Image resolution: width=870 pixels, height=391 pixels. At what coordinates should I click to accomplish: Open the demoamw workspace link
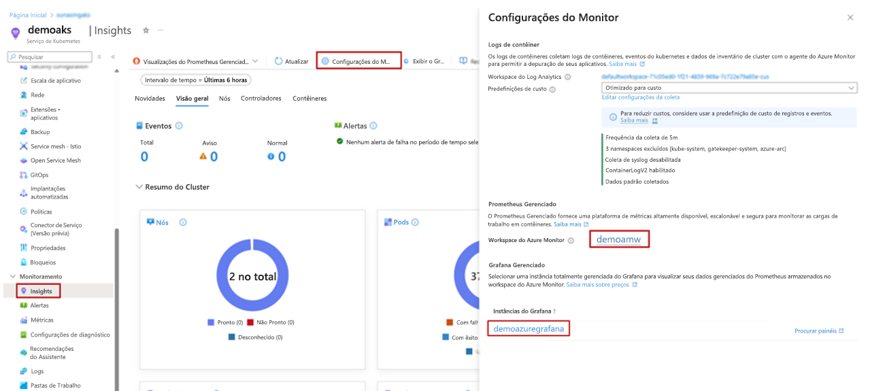click(x=618, y=239)
